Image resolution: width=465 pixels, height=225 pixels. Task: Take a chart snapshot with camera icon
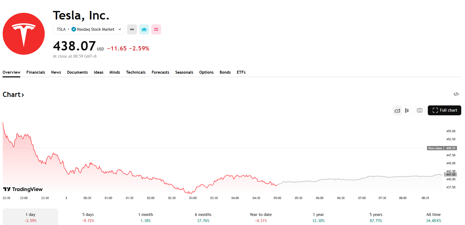click(x=420, y=110)
